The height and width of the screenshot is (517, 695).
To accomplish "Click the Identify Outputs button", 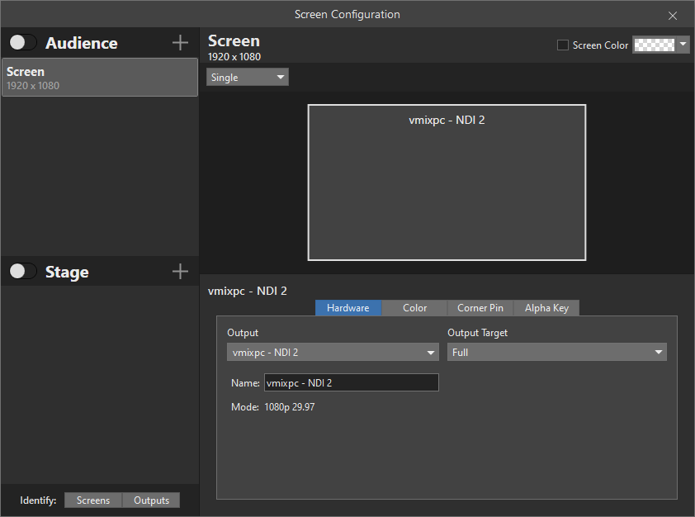I will 151,500.
